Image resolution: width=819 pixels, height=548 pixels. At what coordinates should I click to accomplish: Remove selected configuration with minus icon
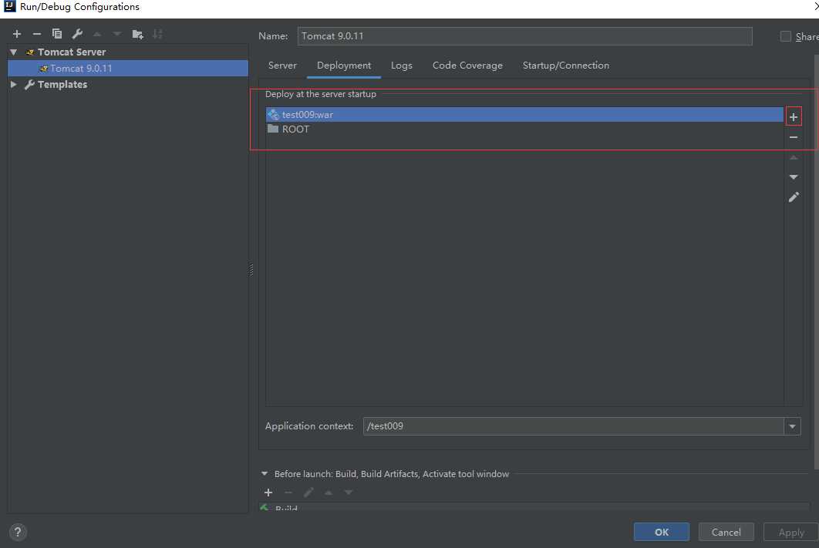(36, 34)
